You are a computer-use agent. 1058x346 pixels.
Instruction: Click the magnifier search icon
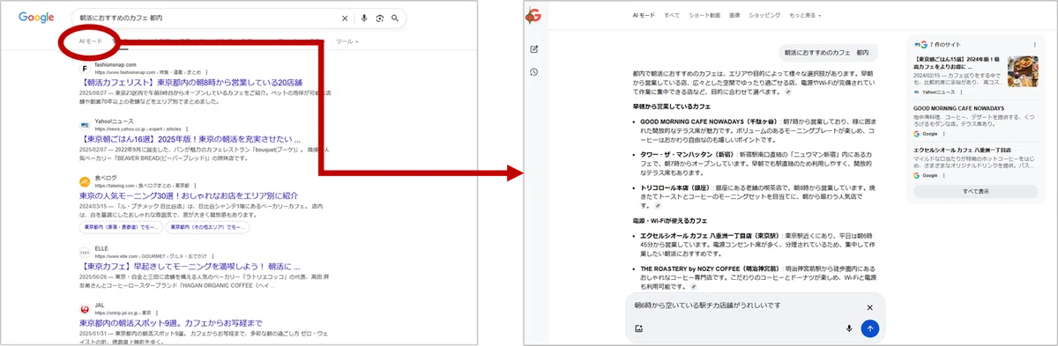coord(395,18)
